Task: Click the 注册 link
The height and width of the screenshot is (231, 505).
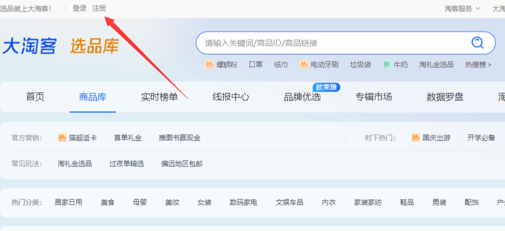Action: 99,9
